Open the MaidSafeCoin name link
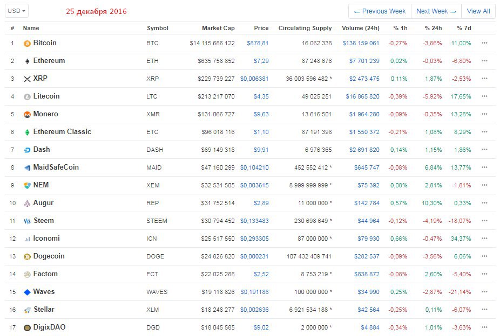This screenshot has width=500, height=336. point(56,167)
